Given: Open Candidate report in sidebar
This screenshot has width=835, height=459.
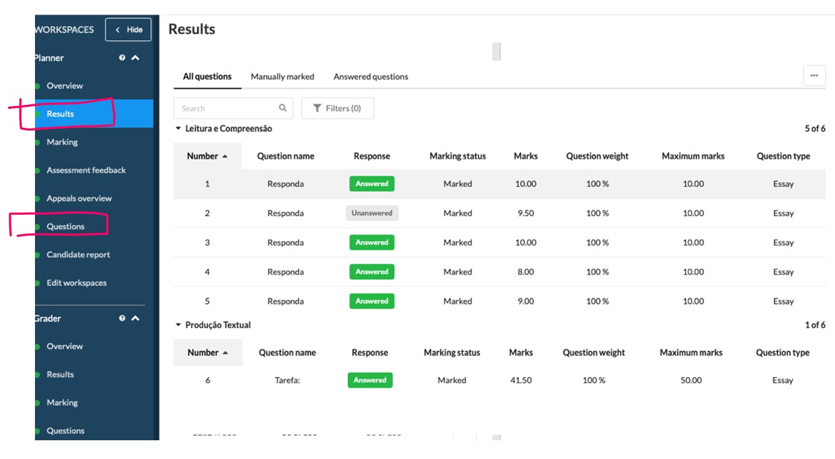Looking at the screenshot, I should (78, 255).
